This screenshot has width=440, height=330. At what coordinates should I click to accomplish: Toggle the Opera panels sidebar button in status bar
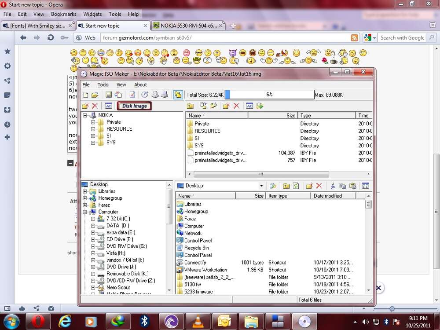coord(7,308)
